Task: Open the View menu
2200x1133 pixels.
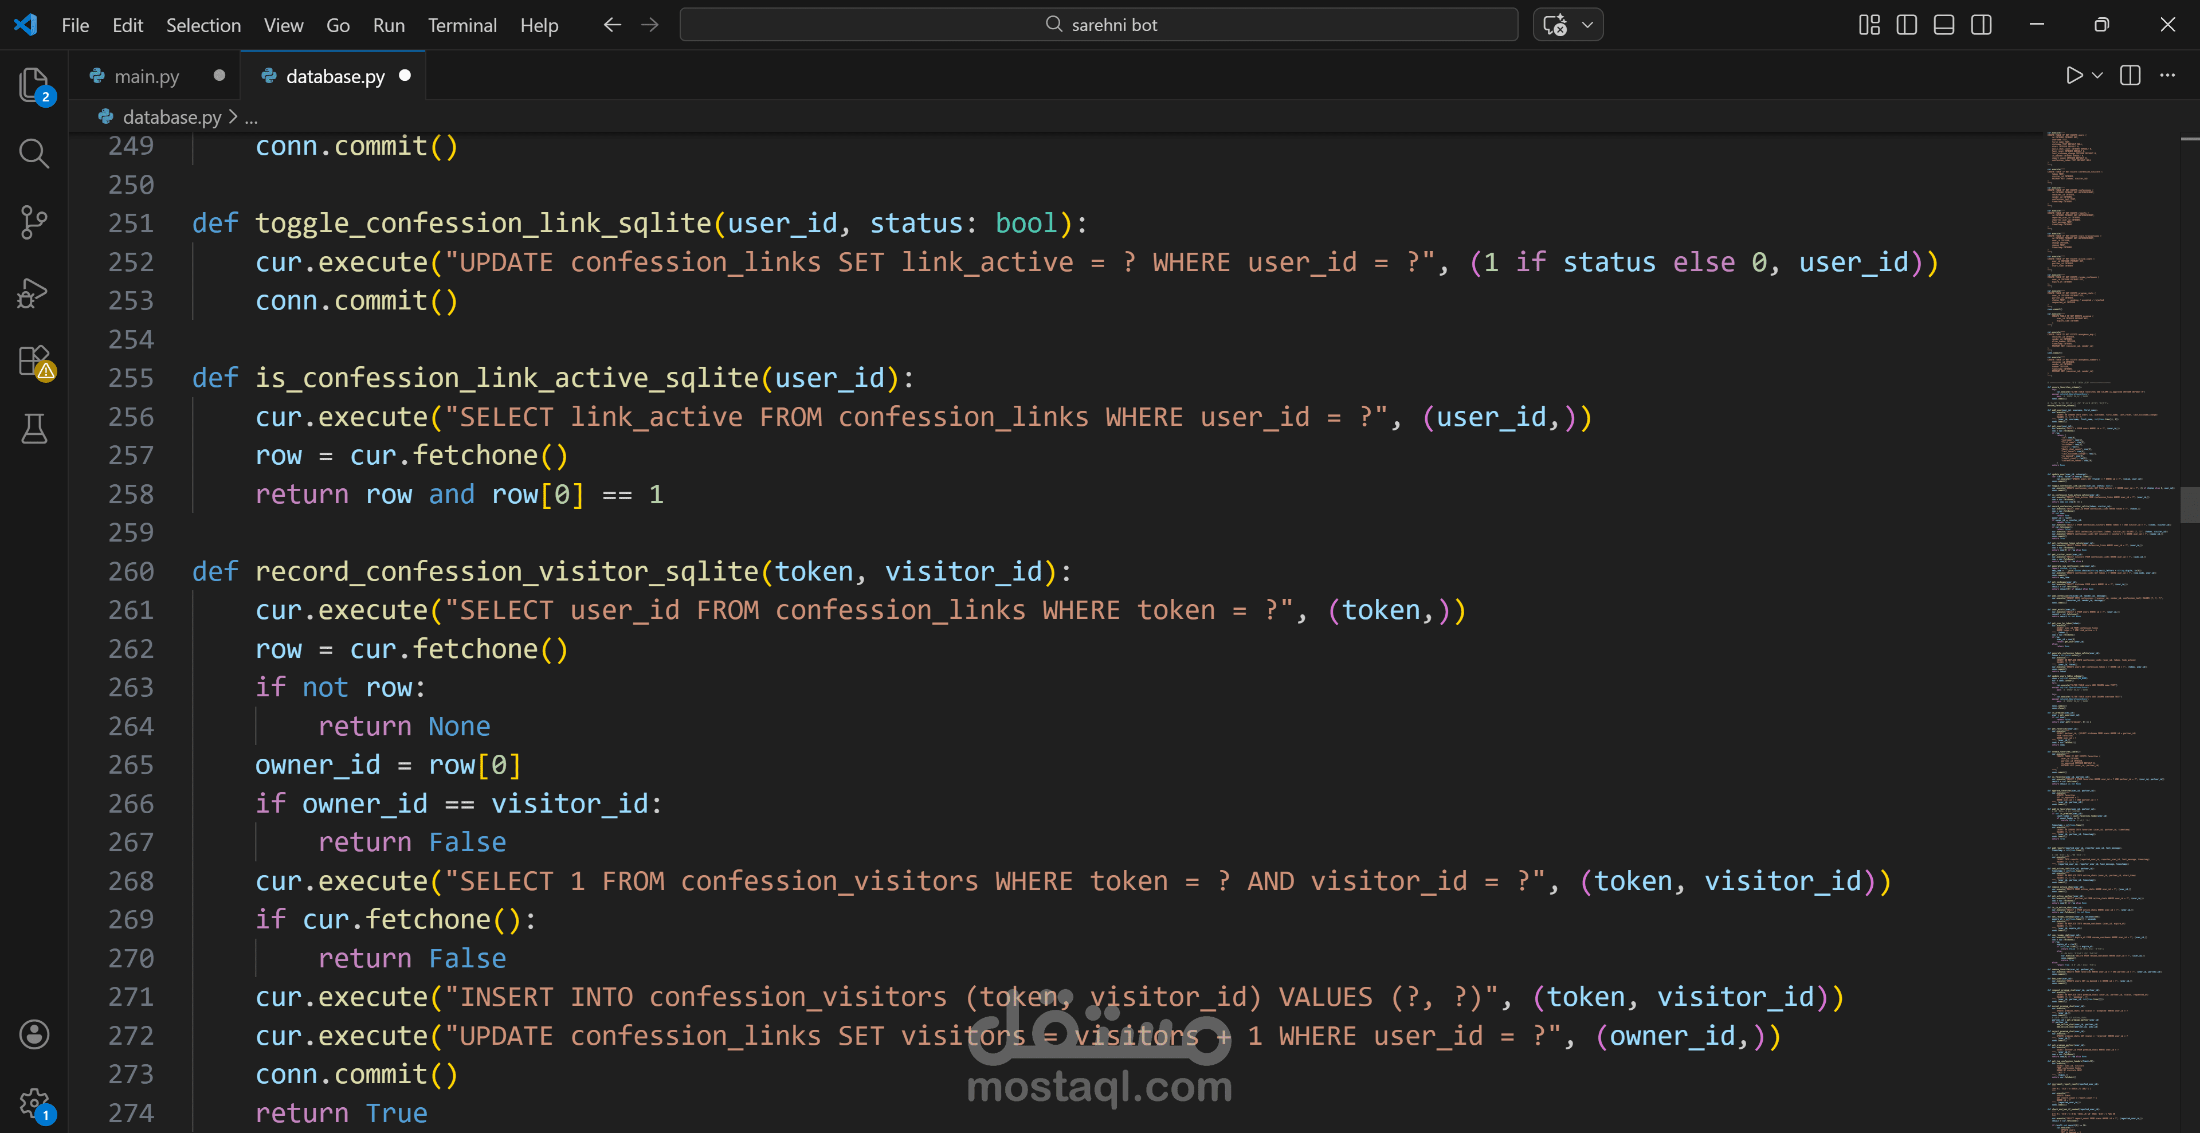Action: coord(283,25)
